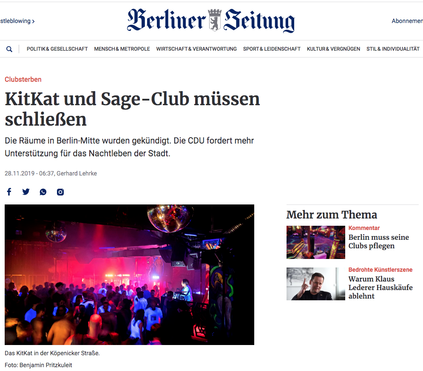Viewport: 423px width, 371px height.
Task: Read 'Berlin muss seine Clubs pflegen'
Action: coord(378,242)
